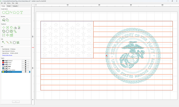Select the Union layer name
This screenshot has width=179, height=107.
click(x=10, y=64)
